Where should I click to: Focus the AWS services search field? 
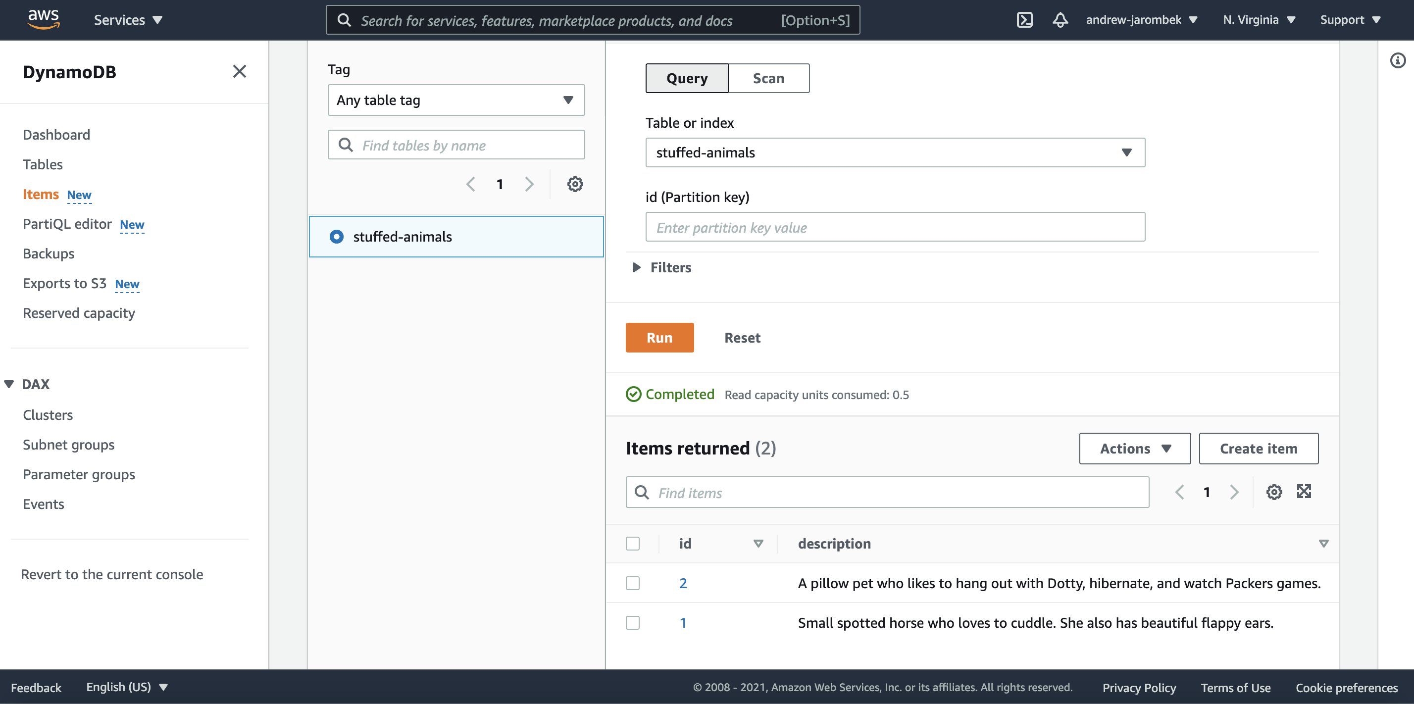(593, 20)
